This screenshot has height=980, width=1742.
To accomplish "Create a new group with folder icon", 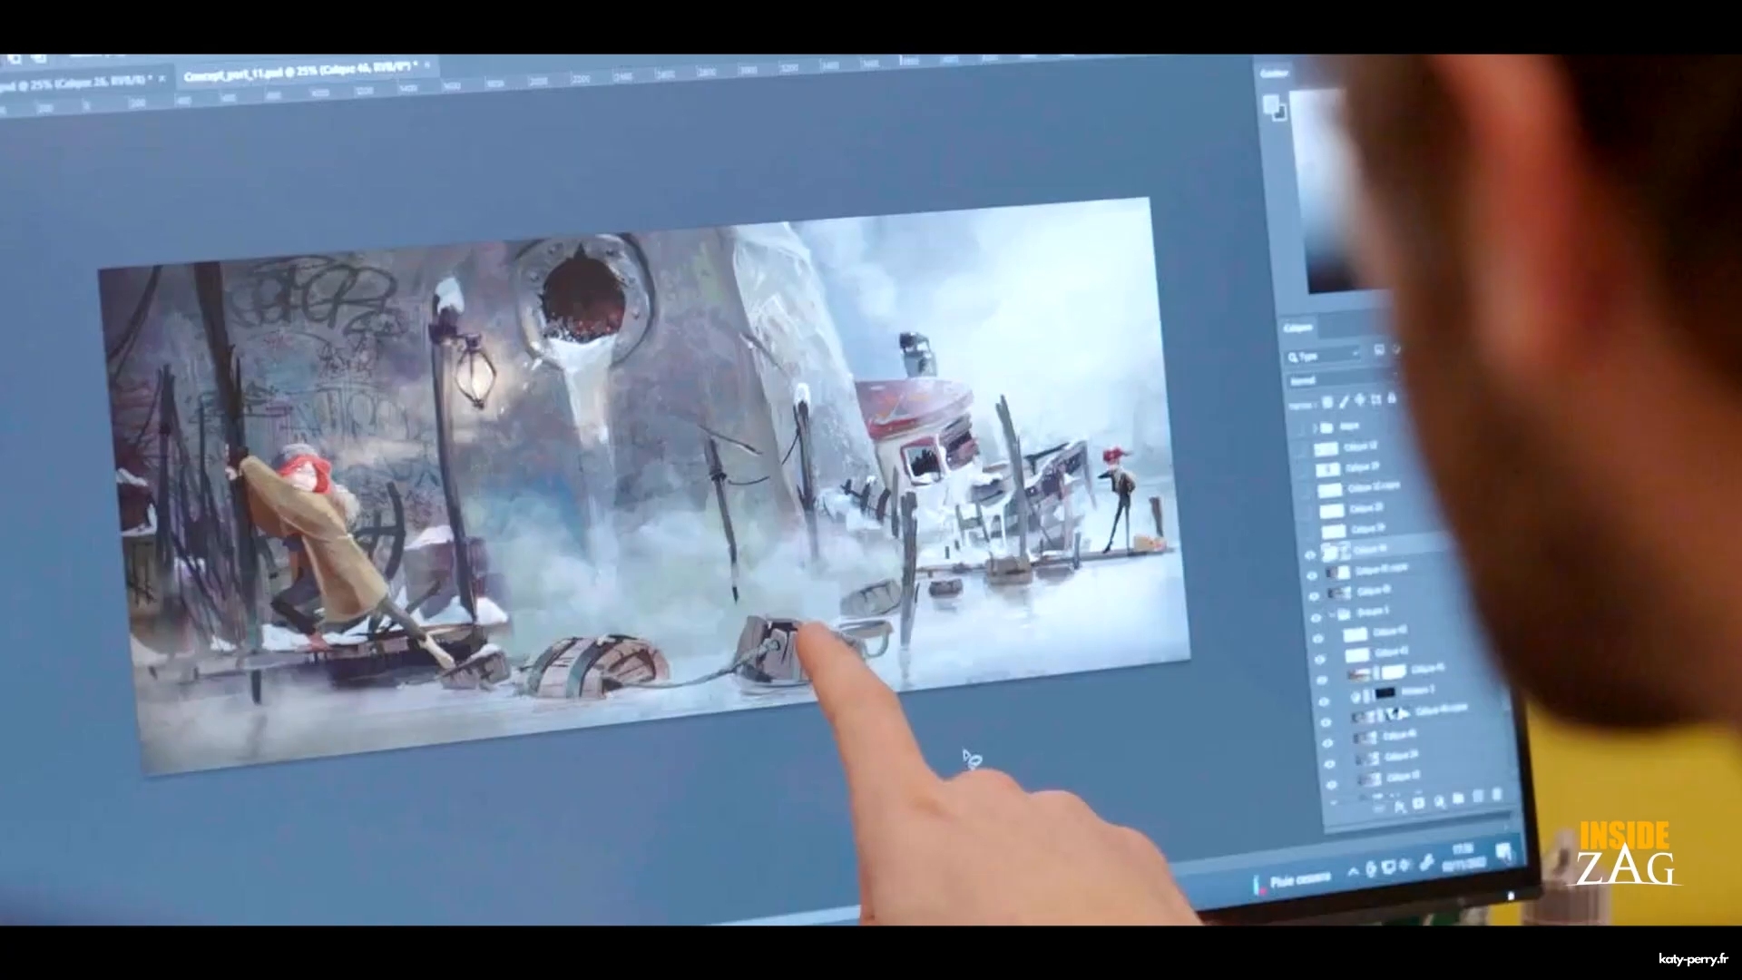I will 1458,799.
